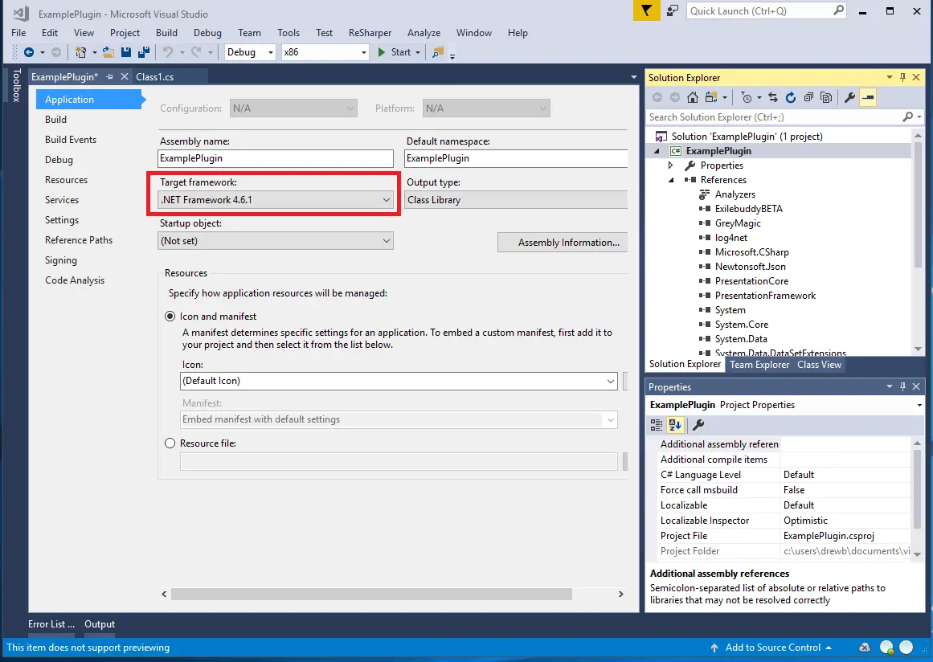This screenshot has width=933, height=662.
Task: Click the Pending Changes Filter clock icon
Action: [x=747, y=97]
